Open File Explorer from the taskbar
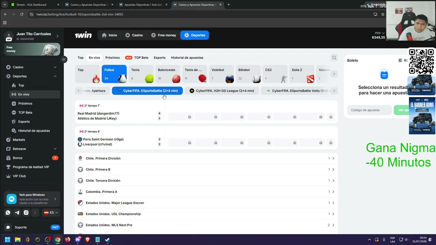Viewport: 436px width, 245px height. tap(18, 240)
